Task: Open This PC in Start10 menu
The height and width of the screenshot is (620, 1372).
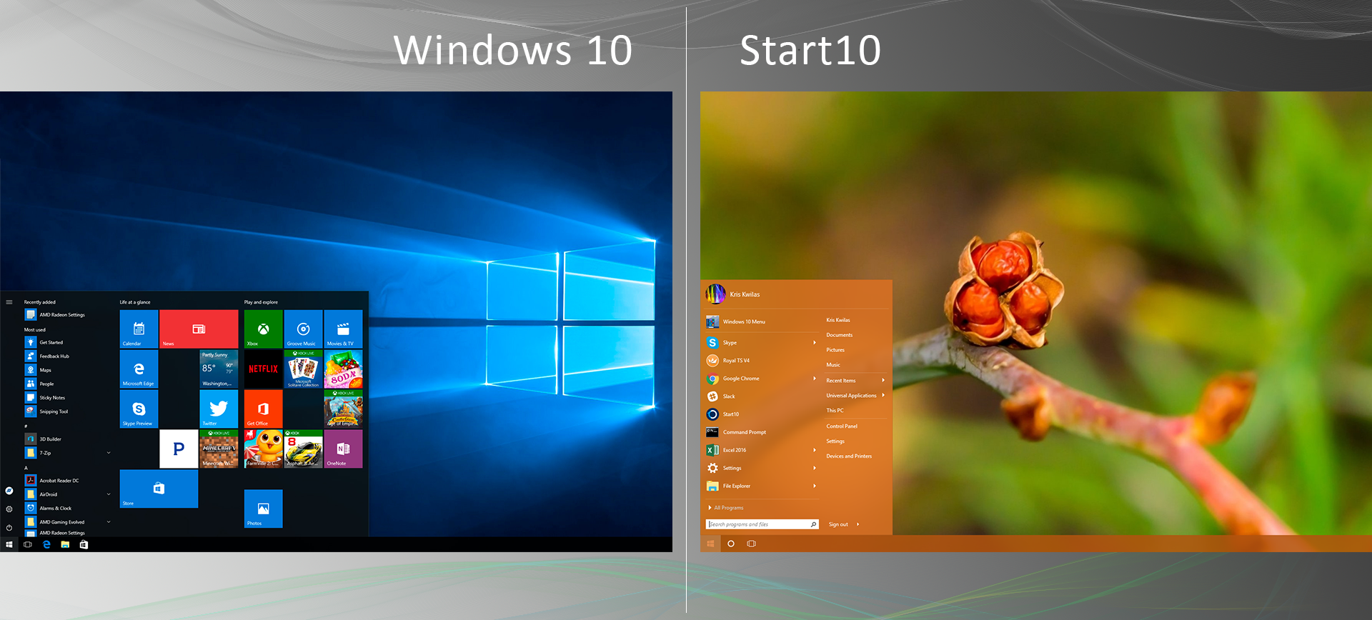Action: (x=835, y=411)
